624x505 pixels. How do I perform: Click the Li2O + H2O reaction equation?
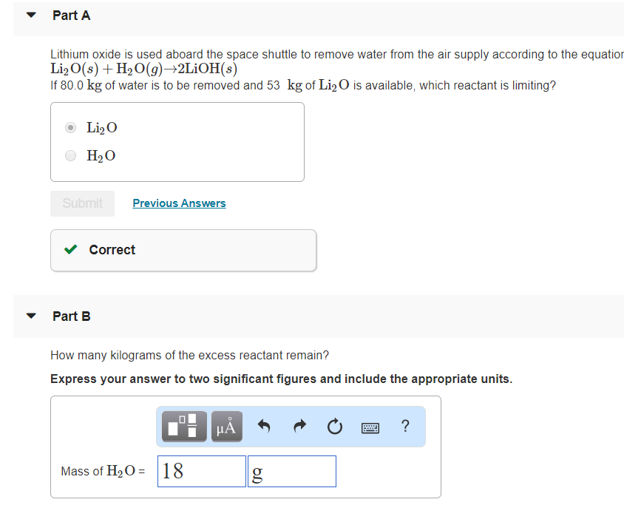(143, 70)
